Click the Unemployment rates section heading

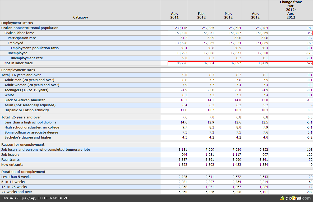coord(18,70)
